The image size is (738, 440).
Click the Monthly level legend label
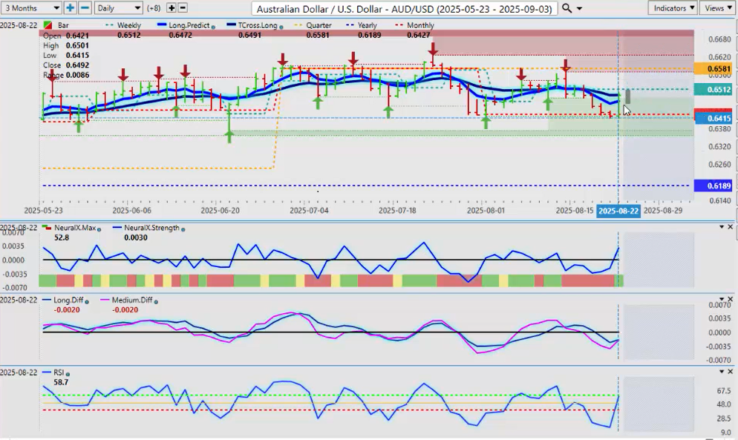click(x=420, y=25)
